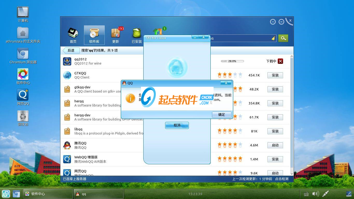
Task: Open the start menu launcher in taskbar
Action: (6, 194)
